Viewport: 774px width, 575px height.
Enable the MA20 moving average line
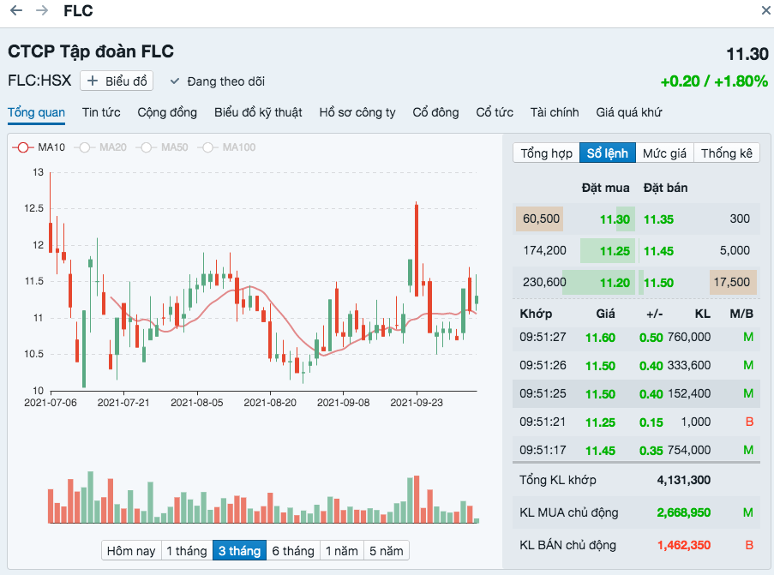click(x=100, y=147)
